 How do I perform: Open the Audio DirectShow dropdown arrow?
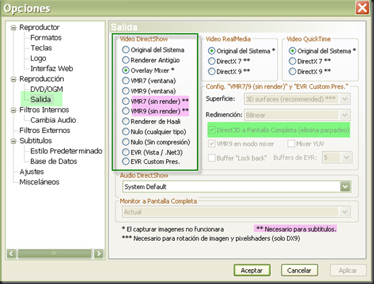click(x=345, y=187)
